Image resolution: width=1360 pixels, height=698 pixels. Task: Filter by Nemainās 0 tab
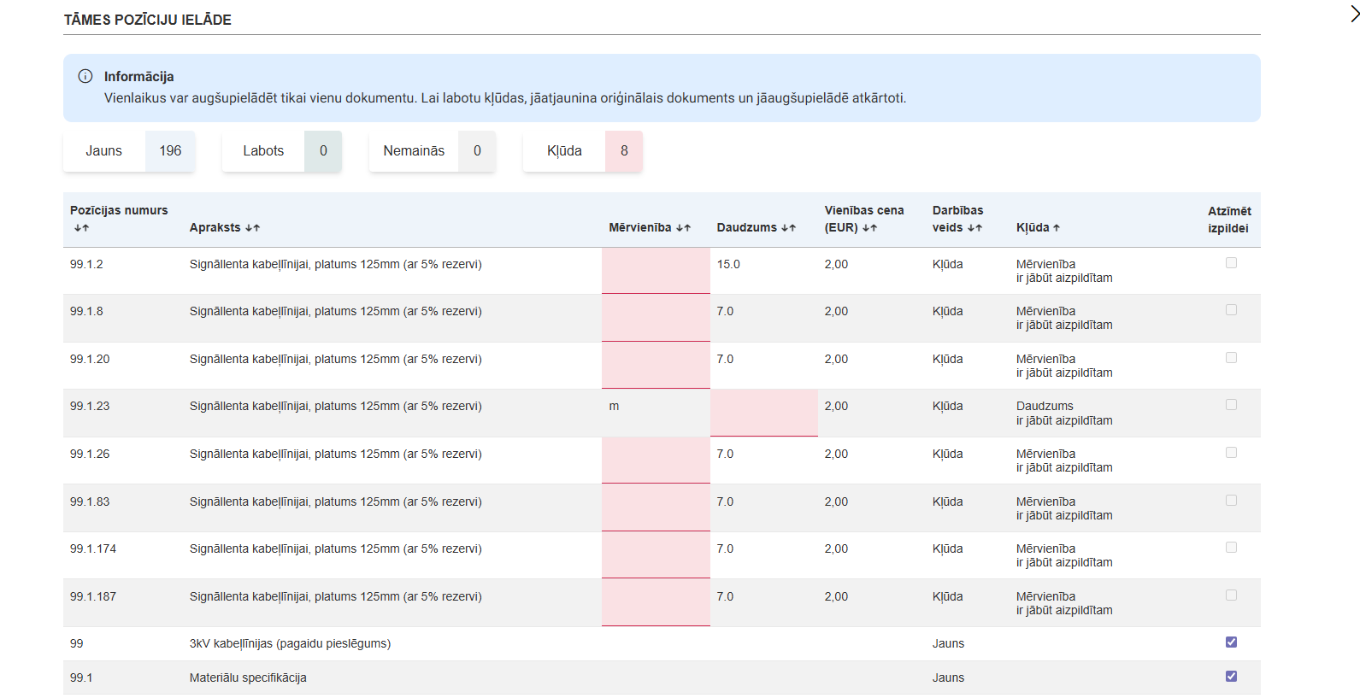(433, 151)
